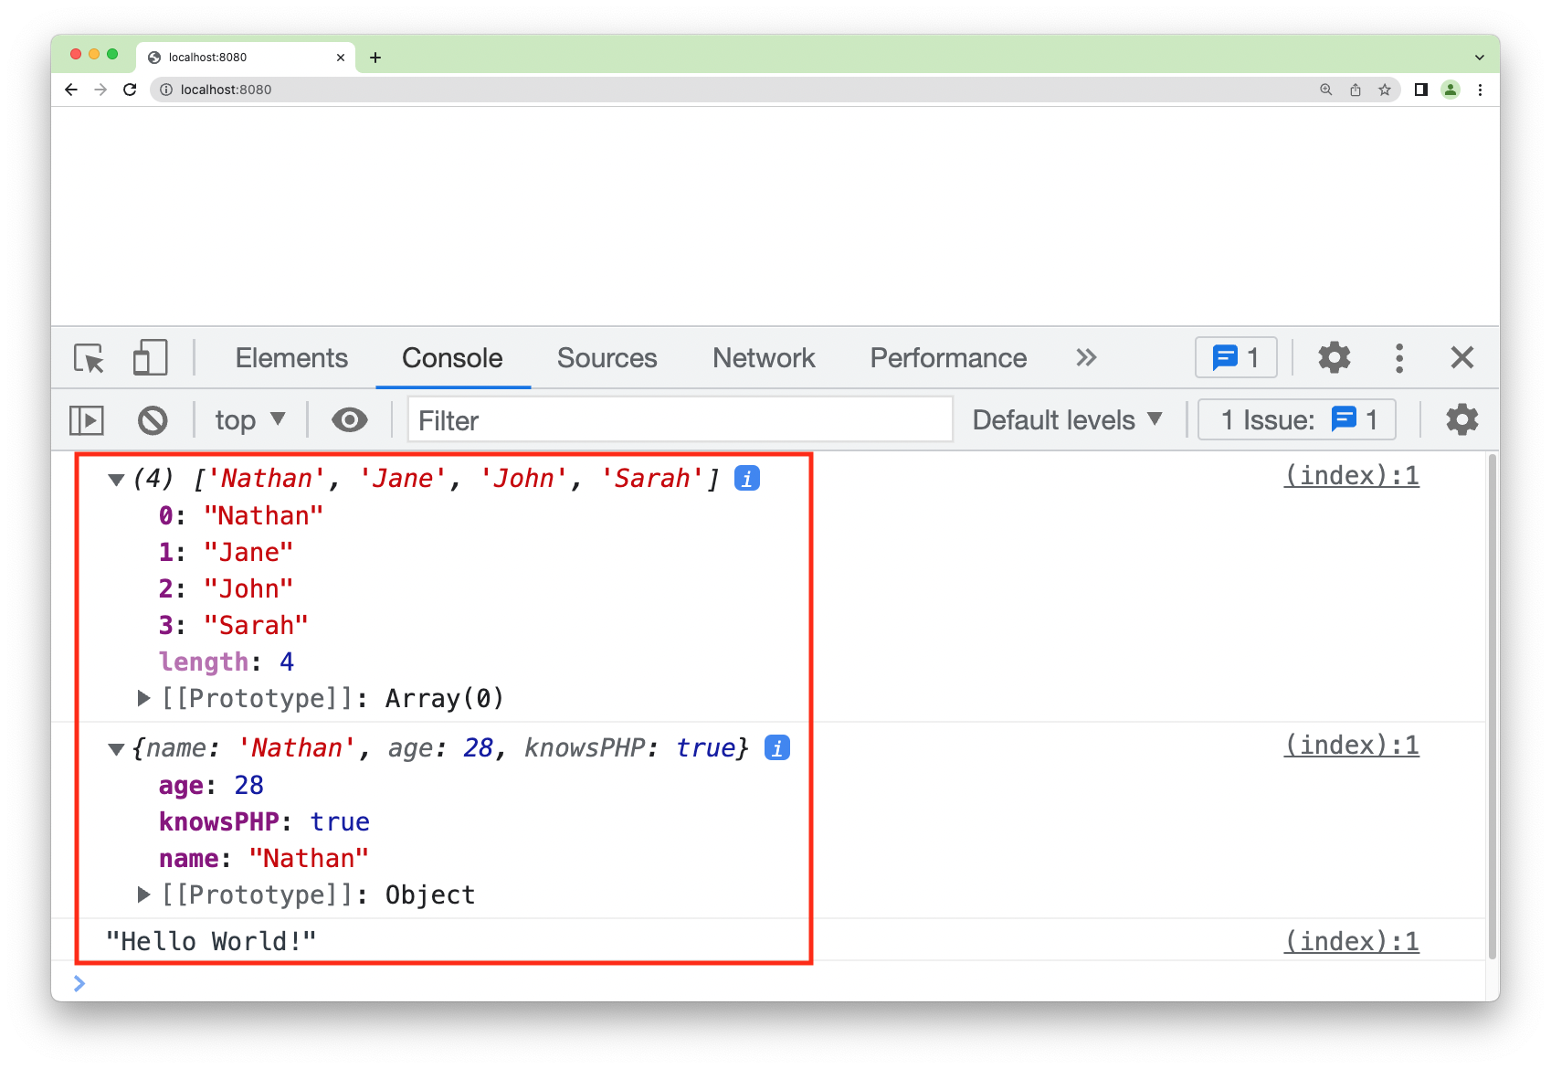Open the JavaScript context dropdown labeled top

248,419
